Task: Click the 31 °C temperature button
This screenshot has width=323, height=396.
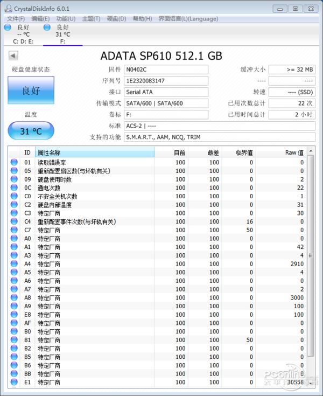Action: pos(31,131)
